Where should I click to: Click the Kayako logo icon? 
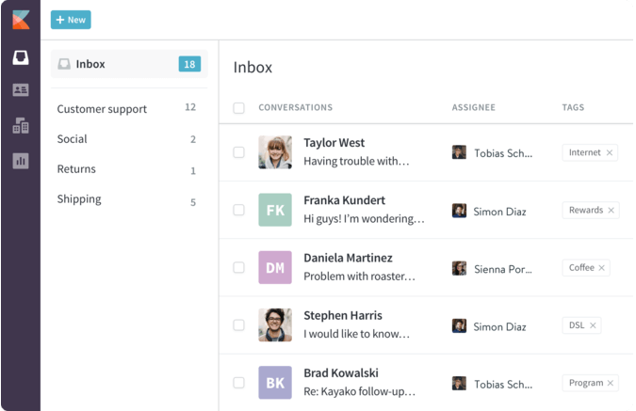pyautogui.click(x=20, y=19)
